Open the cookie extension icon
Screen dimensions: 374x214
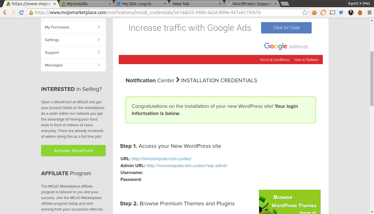[314, 13]
